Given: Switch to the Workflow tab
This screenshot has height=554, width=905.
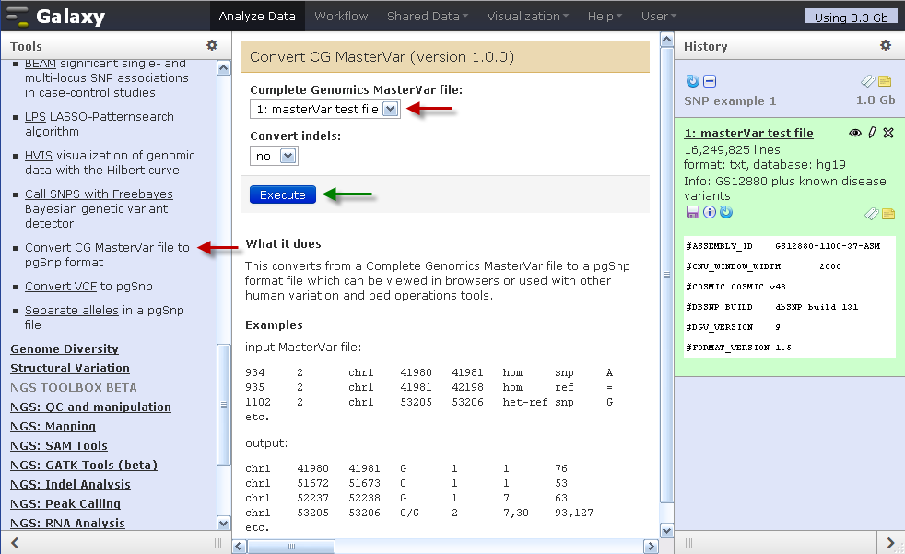Looking at the screenshot, I should (341, 17).
